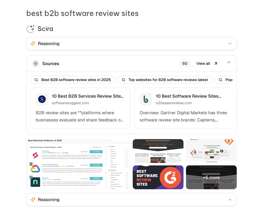Image resolution: width=258 pixels, height=210 pixels.
Task: Click the sparkle icon in top Reasoning panel
Action: coord(33,43)
